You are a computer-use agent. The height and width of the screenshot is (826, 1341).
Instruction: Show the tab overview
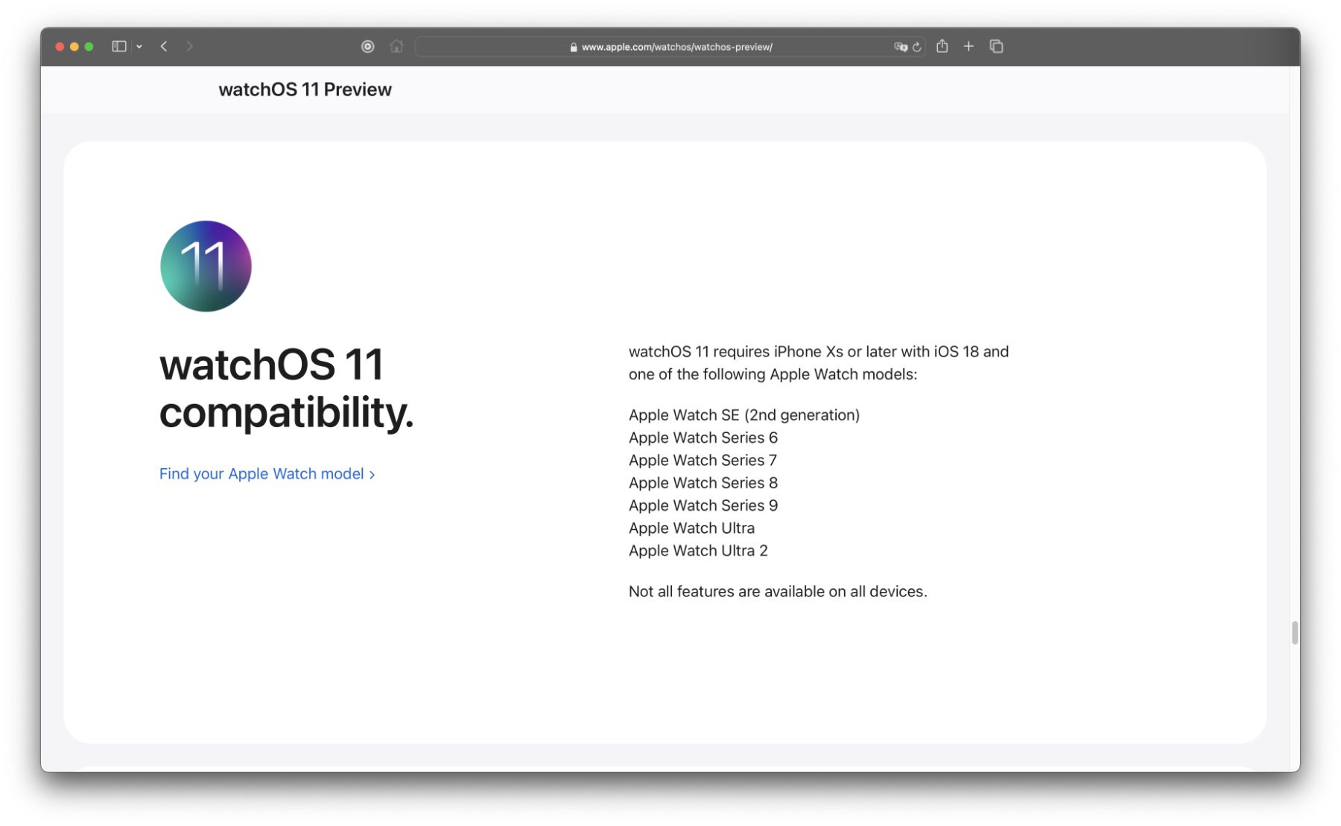click(x=996, y=46)
